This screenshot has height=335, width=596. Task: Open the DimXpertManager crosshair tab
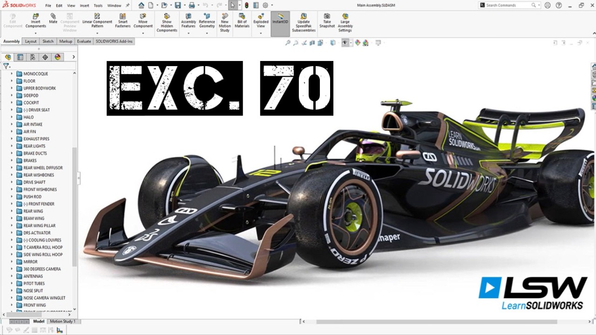coord(45,57)
